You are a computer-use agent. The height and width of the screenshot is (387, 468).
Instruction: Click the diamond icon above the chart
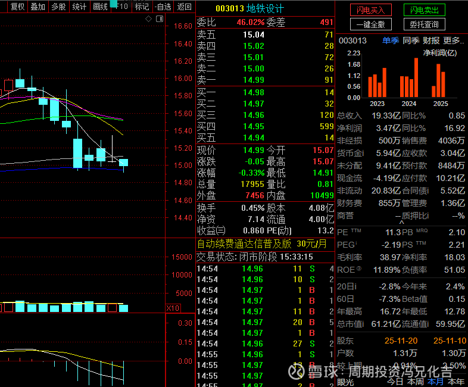tap(148, 19)
